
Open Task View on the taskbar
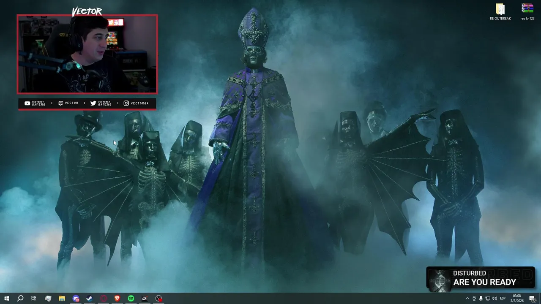click(x=34, y=299)
